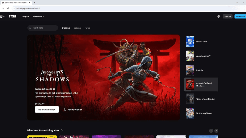246x138 pixels.
Task: Open the language globe icon
Action: point(218,17)
